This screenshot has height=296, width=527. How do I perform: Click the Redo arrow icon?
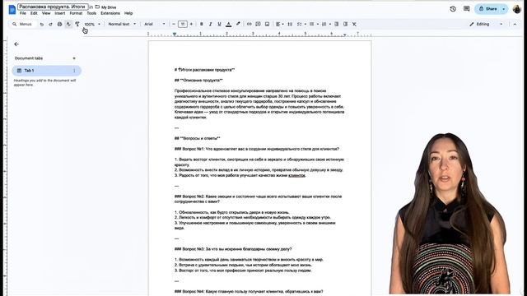pos(50,24)
